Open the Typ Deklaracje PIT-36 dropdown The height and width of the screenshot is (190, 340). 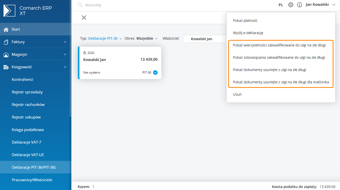(x=105, y=39)
